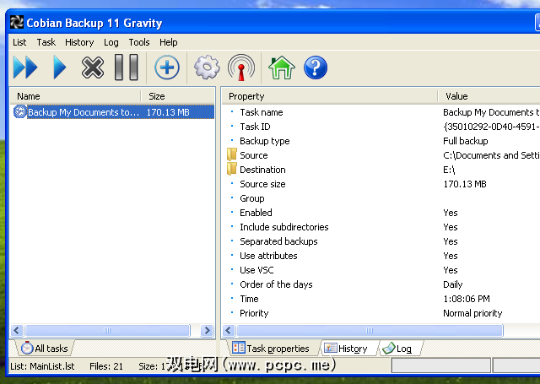Open the Task menu

coord(46,42)
